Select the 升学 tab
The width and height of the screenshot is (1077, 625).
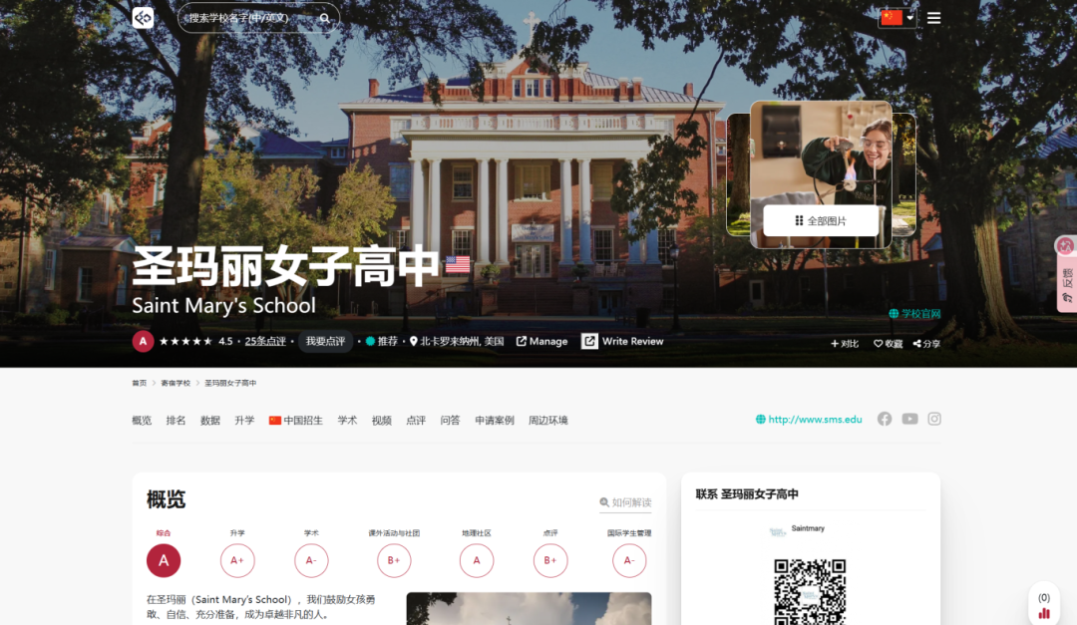tap(244, 421)
